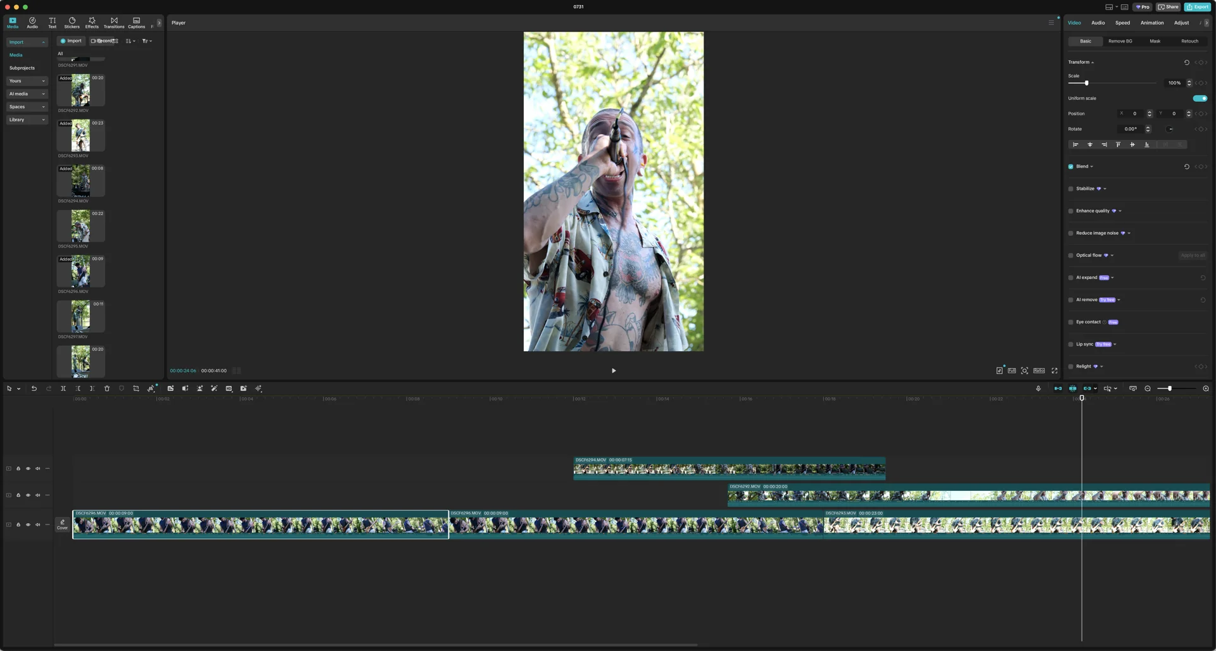Viewport: 1216px width, 651px height.
Task: Click the timeline zoom out magnifier icon
Action: tap(1148, 388)
